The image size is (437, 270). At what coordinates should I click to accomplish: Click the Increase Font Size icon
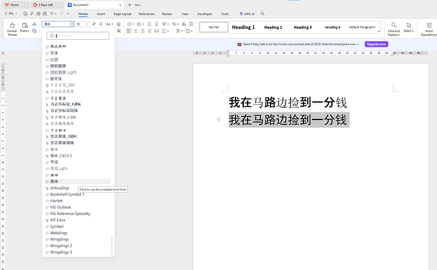[x=94, y=24]
